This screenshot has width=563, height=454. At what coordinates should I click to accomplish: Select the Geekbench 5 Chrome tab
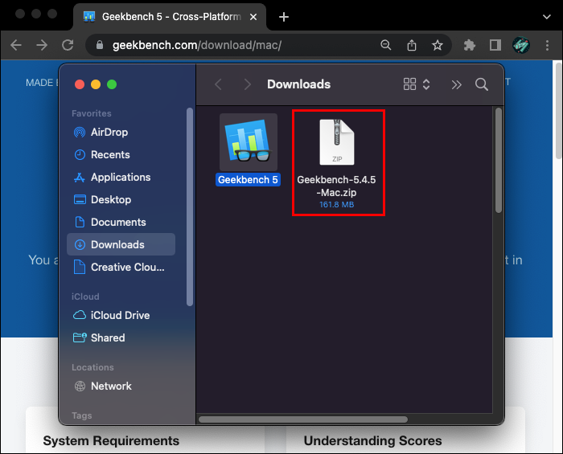170,17
